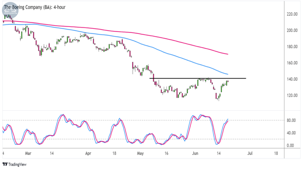Click the 80.00 stochastic level label
This screenshot has height=170, width=303.
tap(291, 120)
